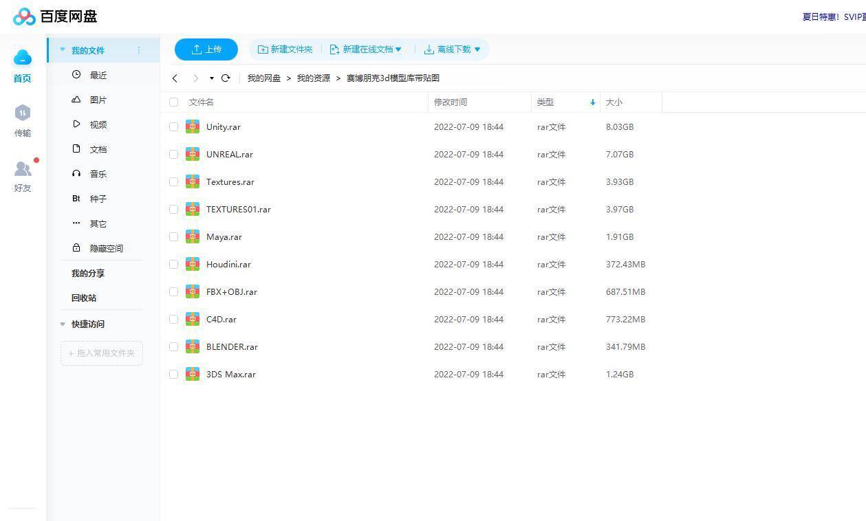The height and width of the screenshot is (521, 866).
Task: Click the Baidu Netdisk logo icon
Action: pyautogui.click(x=24, y=16)
